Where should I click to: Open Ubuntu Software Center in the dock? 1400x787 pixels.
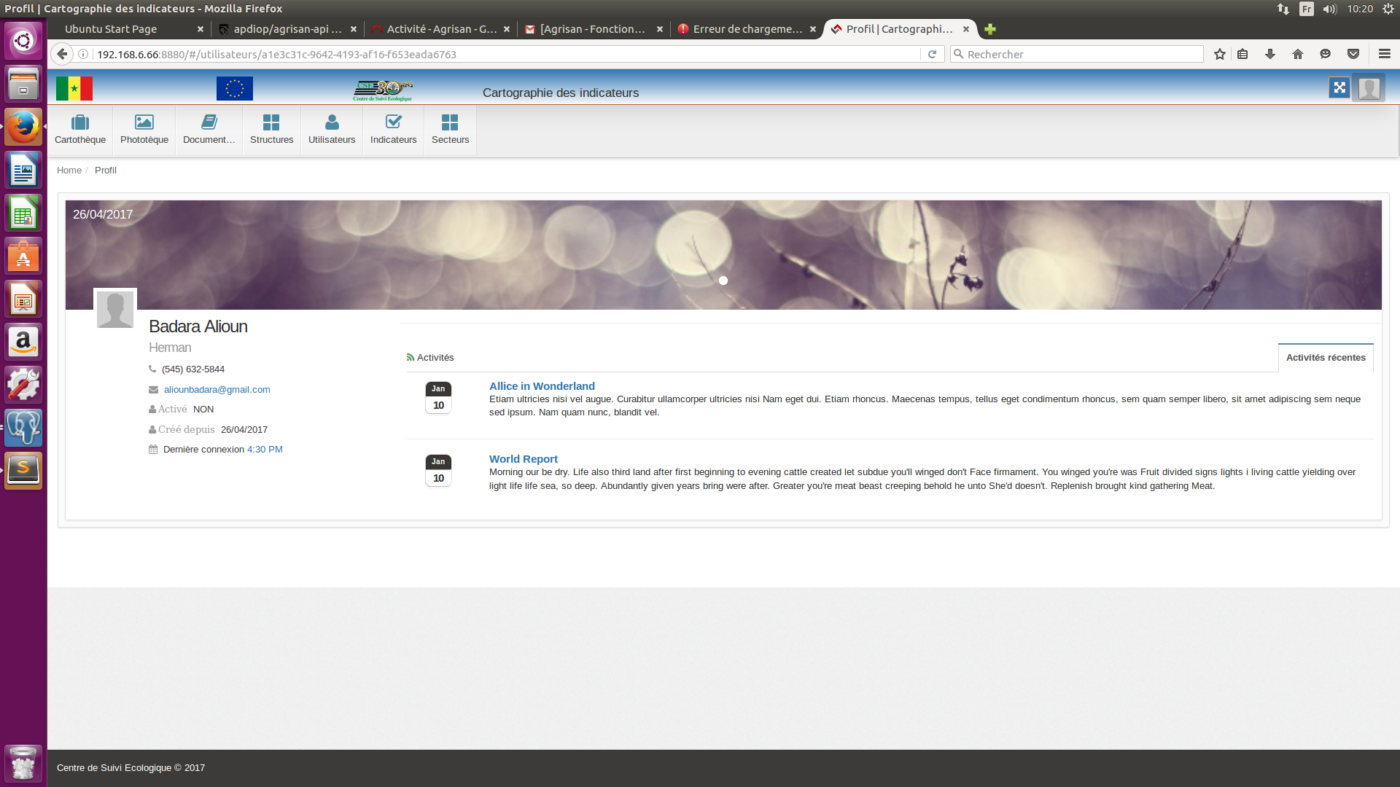click(23, 257)
